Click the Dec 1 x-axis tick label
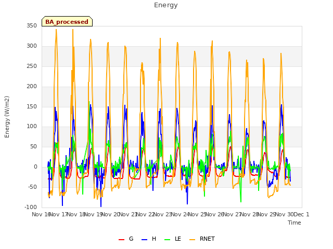 (x=302, y=214)
